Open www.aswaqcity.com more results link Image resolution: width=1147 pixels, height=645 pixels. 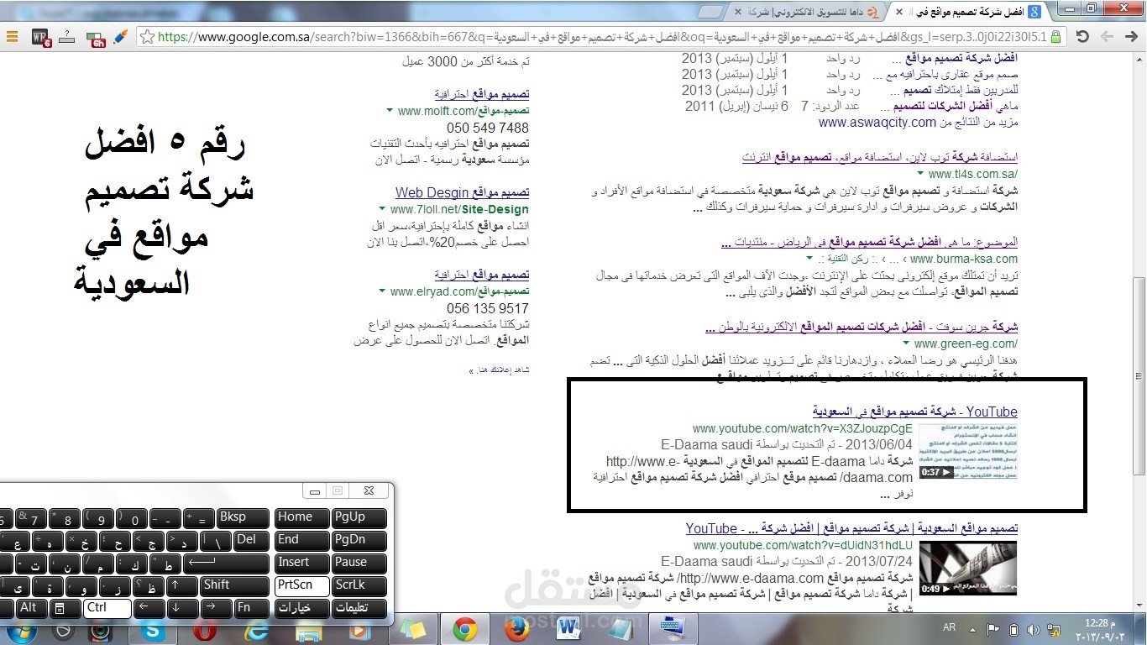(x=877, y=123)
